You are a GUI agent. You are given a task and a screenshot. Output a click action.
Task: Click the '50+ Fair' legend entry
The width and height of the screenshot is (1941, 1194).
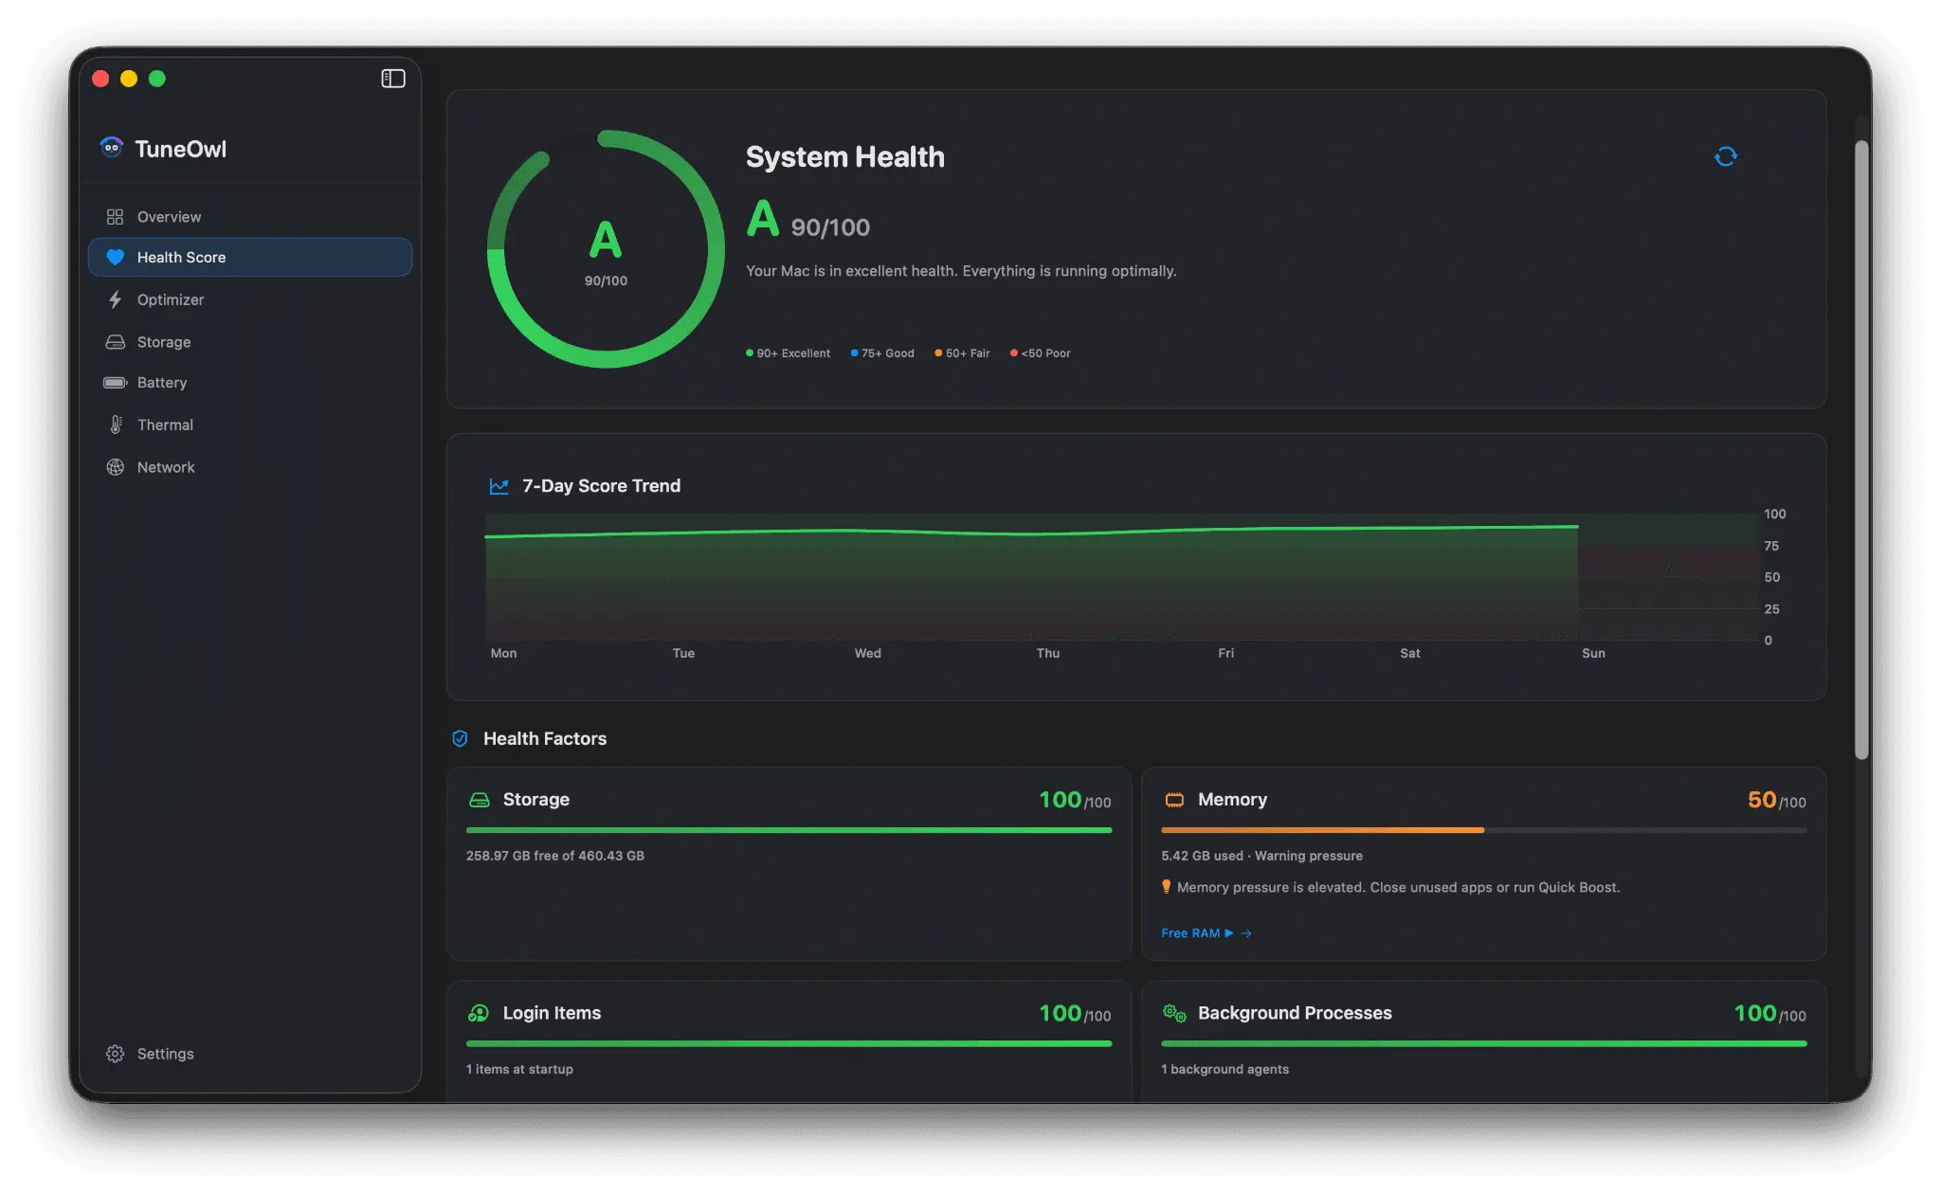962,353
